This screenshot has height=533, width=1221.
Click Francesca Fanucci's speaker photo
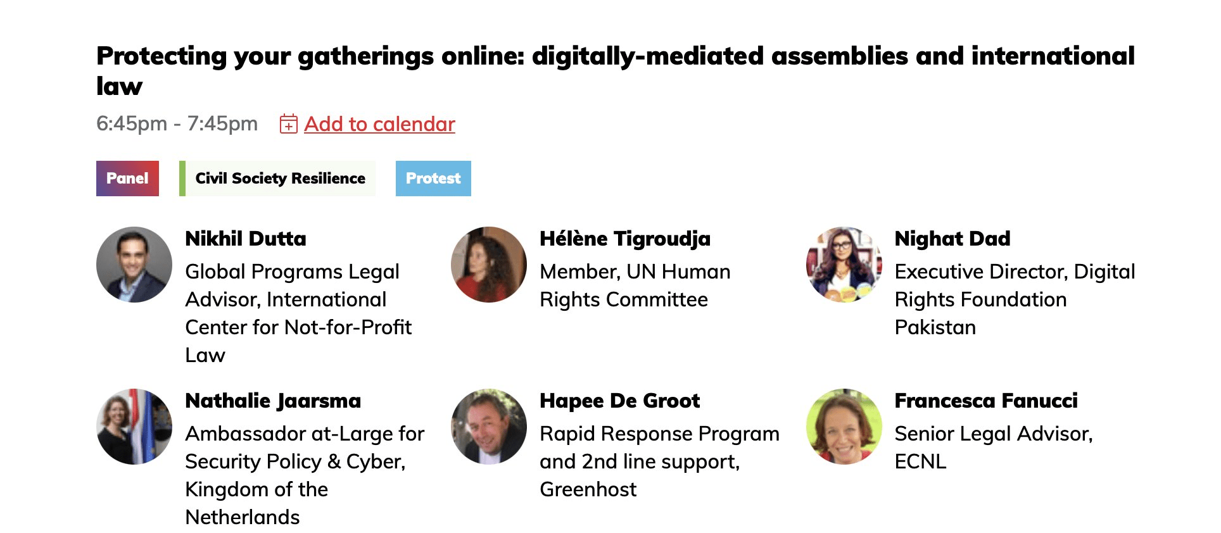844,427
